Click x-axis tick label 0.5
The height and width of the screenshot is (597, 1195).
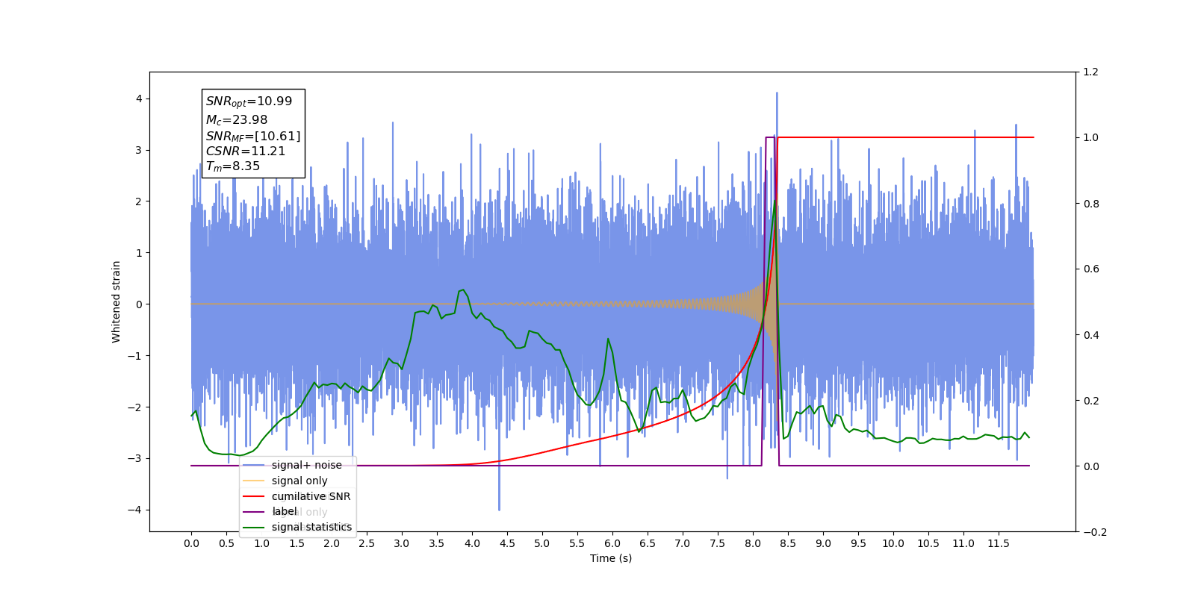click(x=226, y=543)
